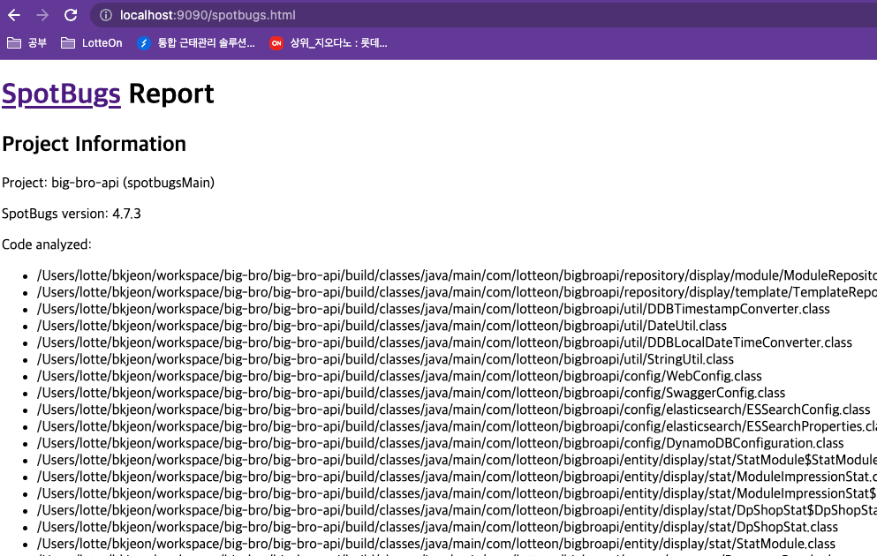Open the 공부 bookmarks folder
The height and width of the screenshot is (556, 877).
tap(26, 43)
